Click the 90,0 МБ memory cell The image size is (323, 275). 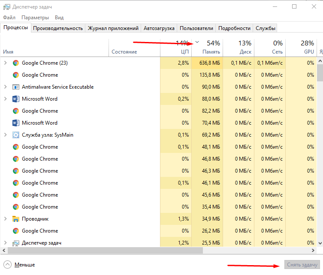[x=207, y=87]
